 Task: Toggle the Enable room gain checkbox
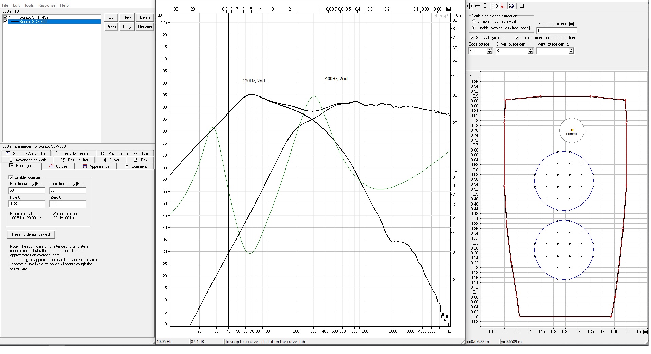pos(11,177)
